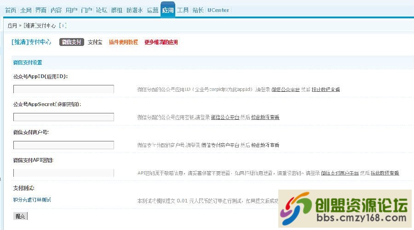Open the 群组 menu tab
Image resolution: width=414 pixels, height=230 pixels.
tap(117, 10)
